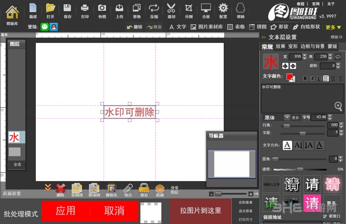Adjust the 行高 line height slider

tap(286, 126)
